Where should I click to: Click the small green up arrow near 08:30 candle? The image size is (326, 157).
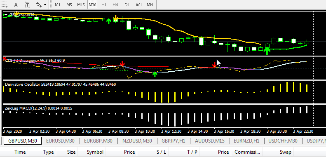point(108,21)
